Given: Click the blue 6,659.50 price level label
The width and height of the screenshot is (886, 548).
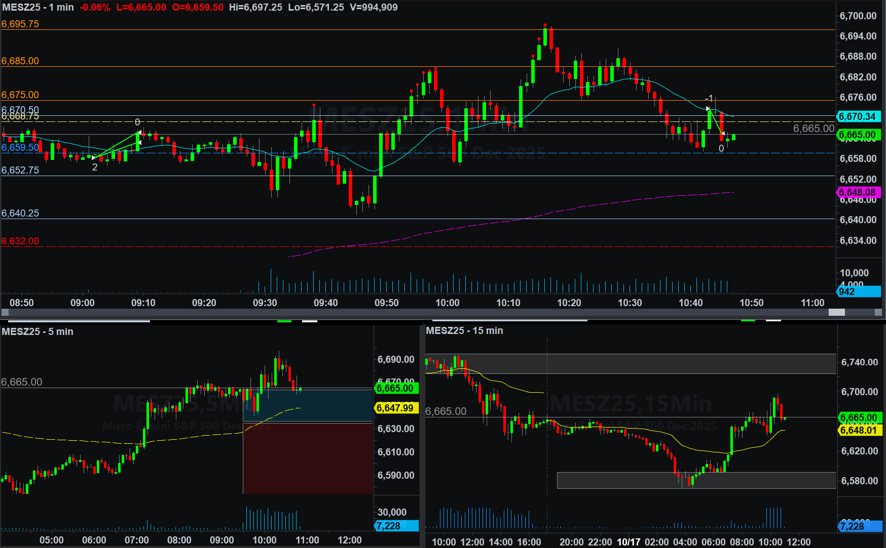Looking at the screenshot, I should point(20,147).
